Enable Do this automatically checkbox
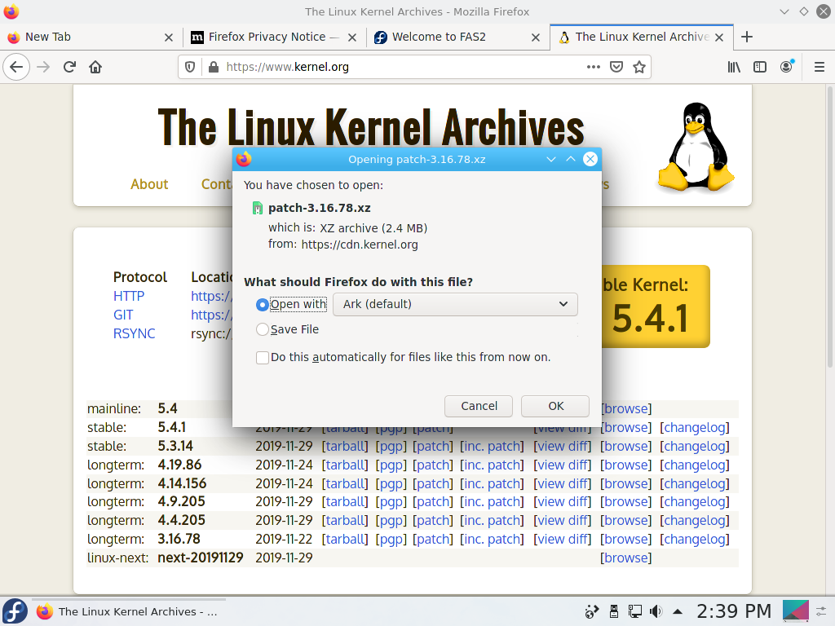 262,357
